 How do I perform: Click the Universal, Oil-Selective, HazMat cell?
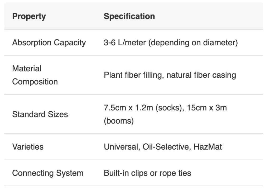tap(163, 147)
